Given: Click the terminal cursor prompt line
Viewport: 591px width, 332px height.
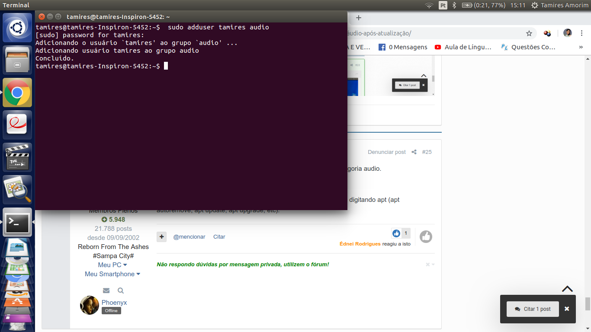Looking at the screenshot, I should click(102, 66).
